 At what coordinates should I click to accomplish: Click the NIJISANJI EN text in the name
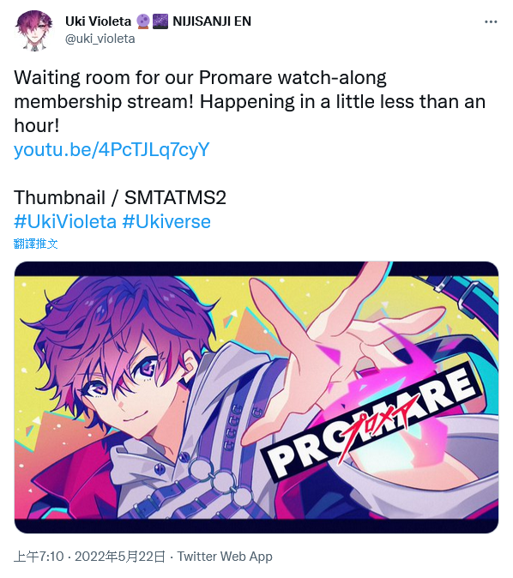(x=212, y=21)
